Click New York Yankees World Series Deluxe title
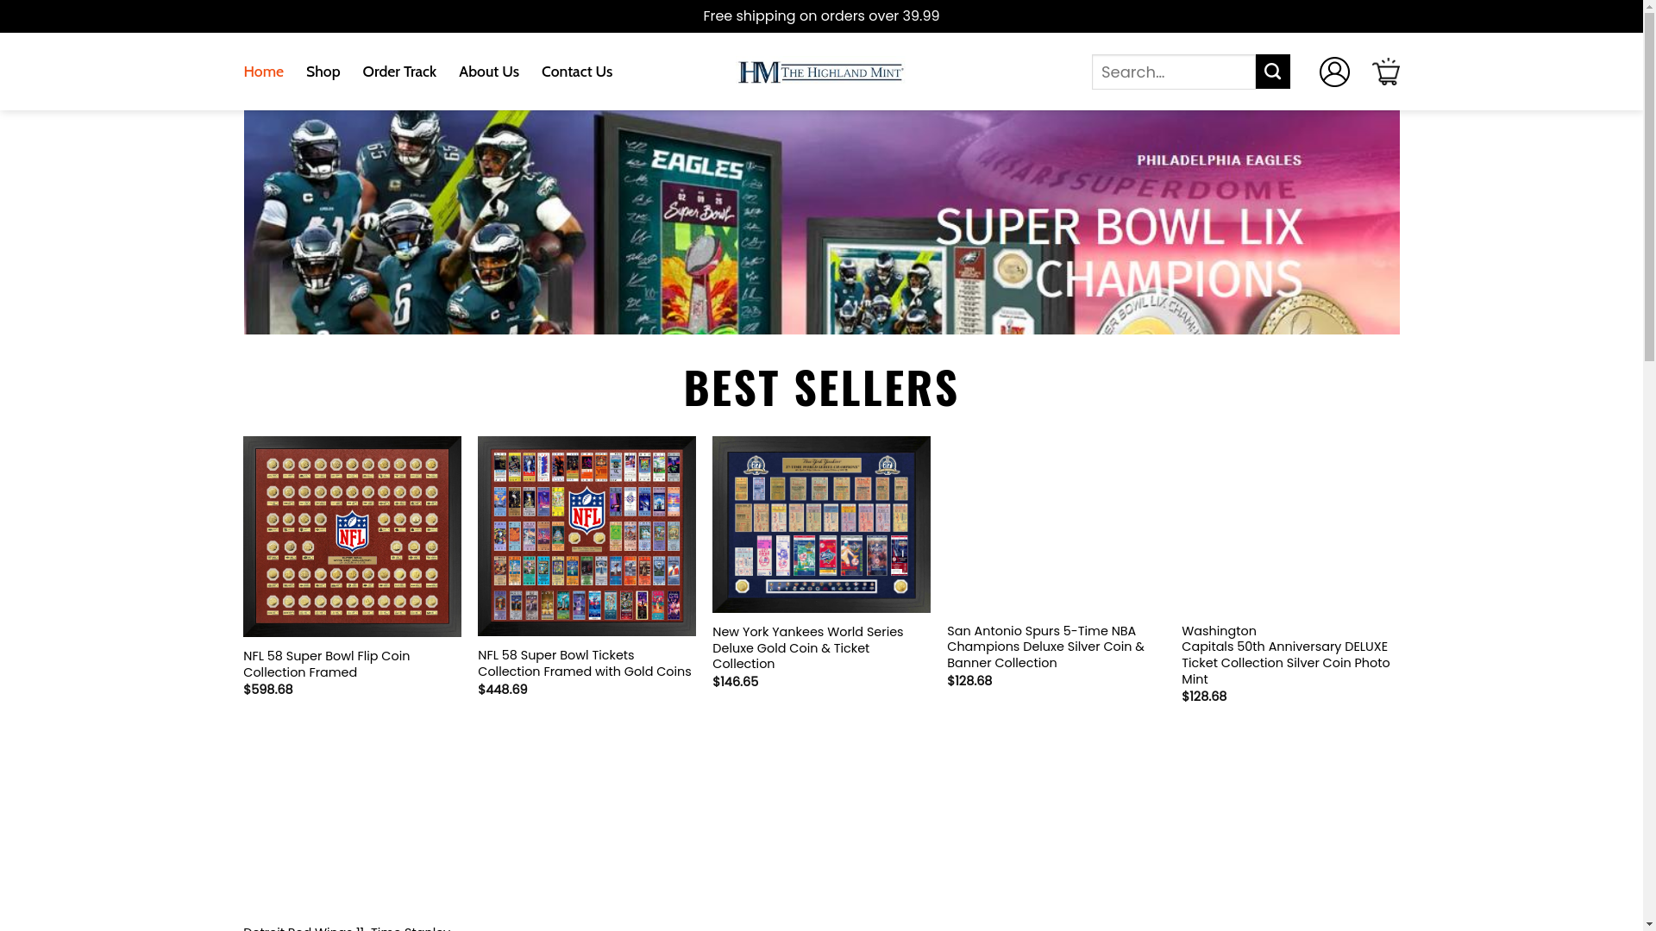1656x931 pixels. [x=808, y=647]
